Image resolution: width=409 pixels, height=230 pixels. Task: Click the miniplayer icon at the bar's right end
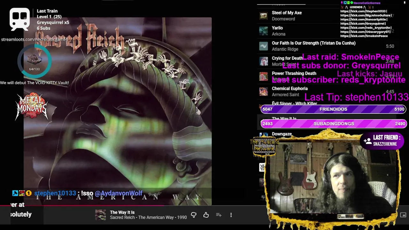tap(403, 215)
